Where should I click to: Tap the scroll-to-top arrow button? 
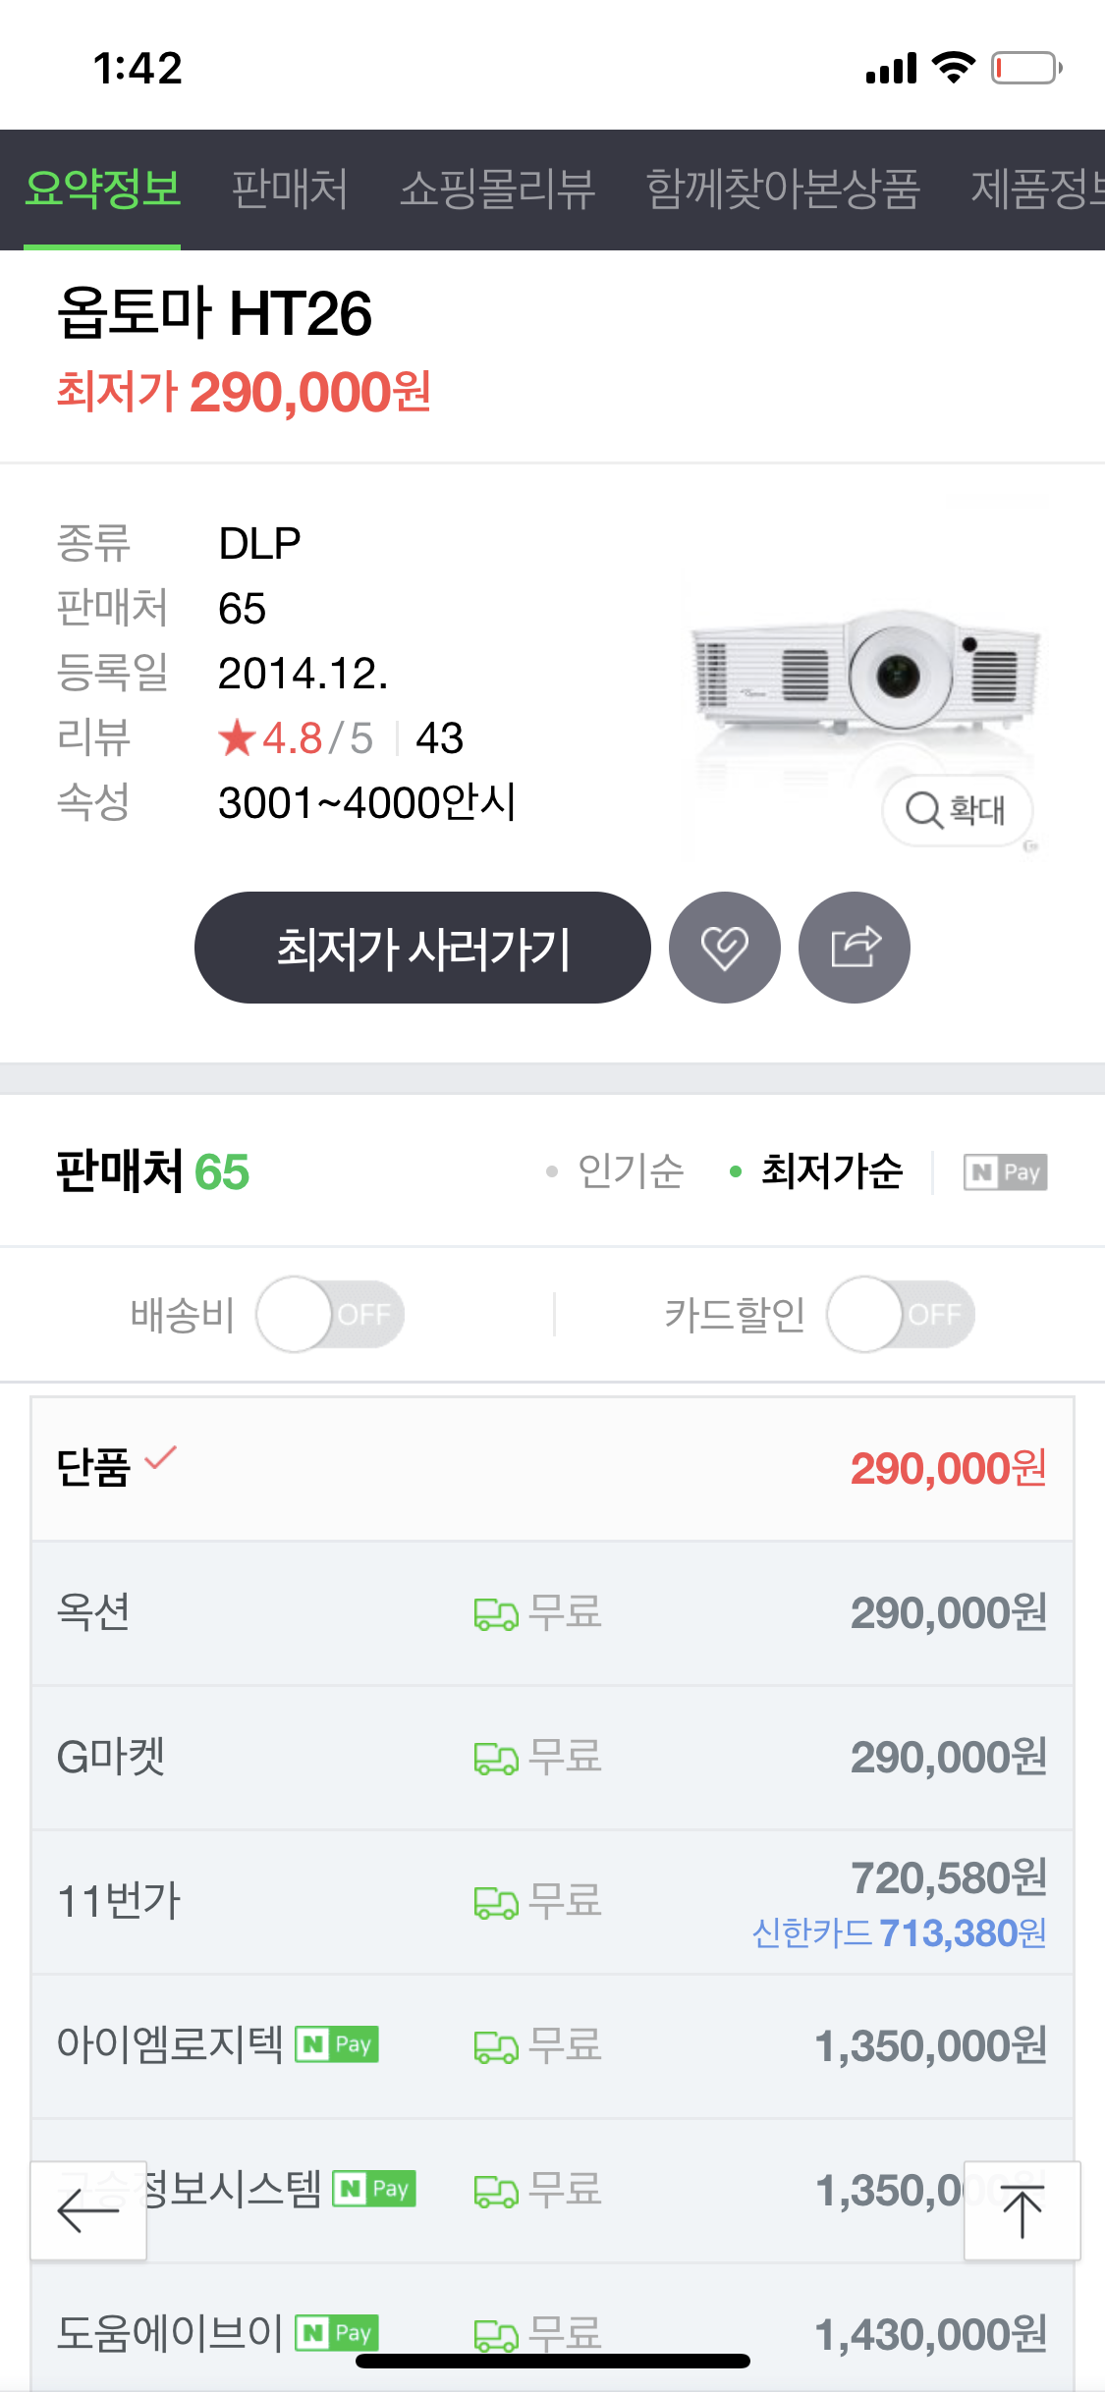[1022, 2210]
